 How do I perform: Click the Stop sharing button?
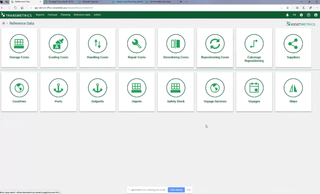click(x=176, y=190)
